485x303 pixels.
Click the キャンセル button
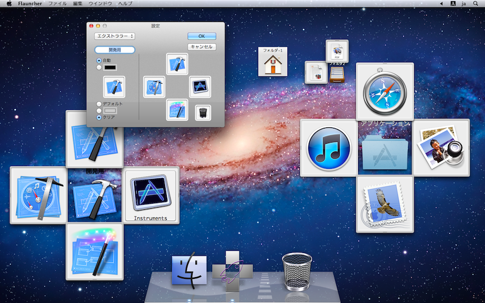[202, 47]
